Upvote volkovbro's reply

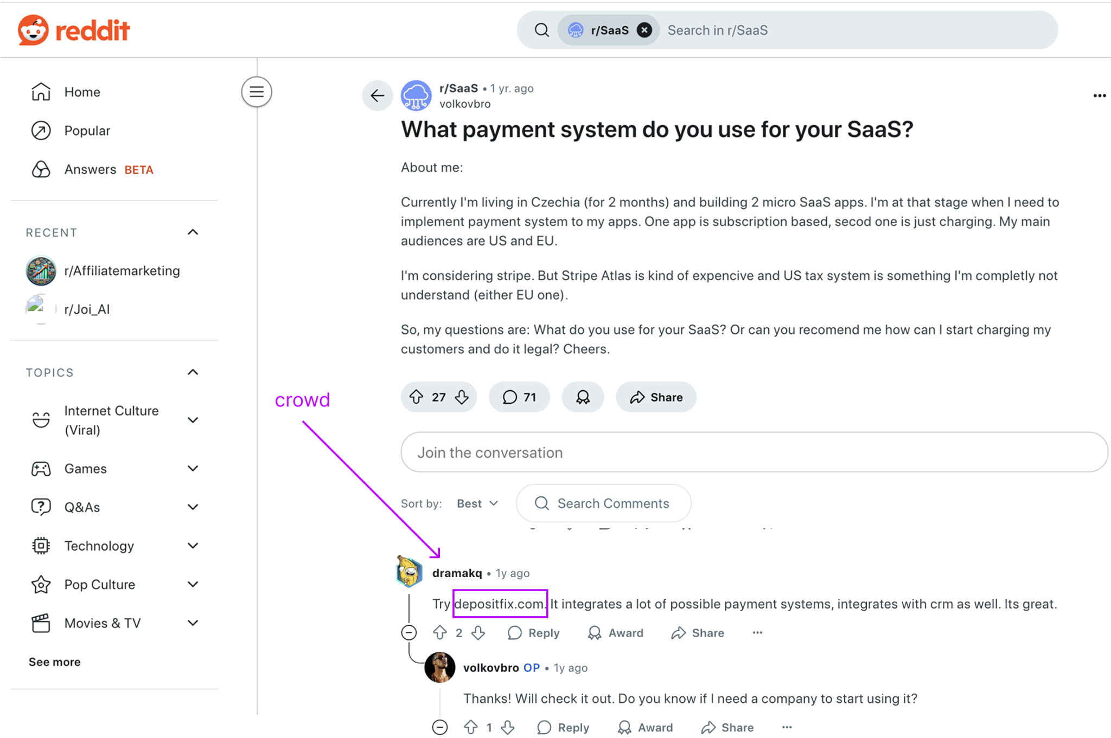470,728
